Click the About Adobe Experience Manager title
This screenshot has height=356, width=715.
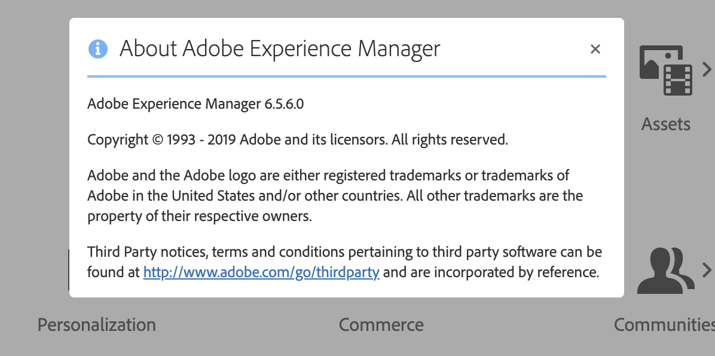(280, 48)
